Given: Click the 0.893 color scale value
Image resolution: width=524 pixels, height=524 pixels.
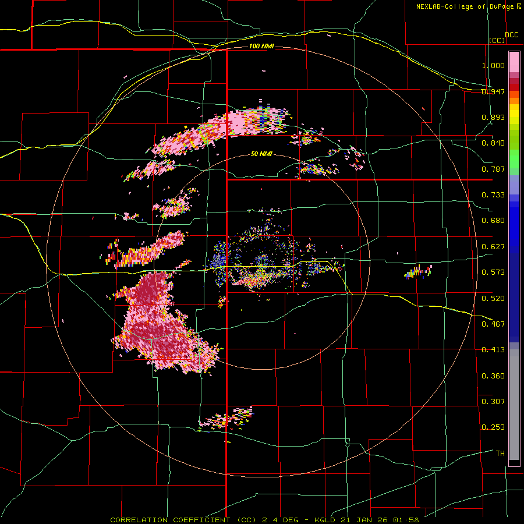Looking at the screenshot, I should [x=493, y=117].
